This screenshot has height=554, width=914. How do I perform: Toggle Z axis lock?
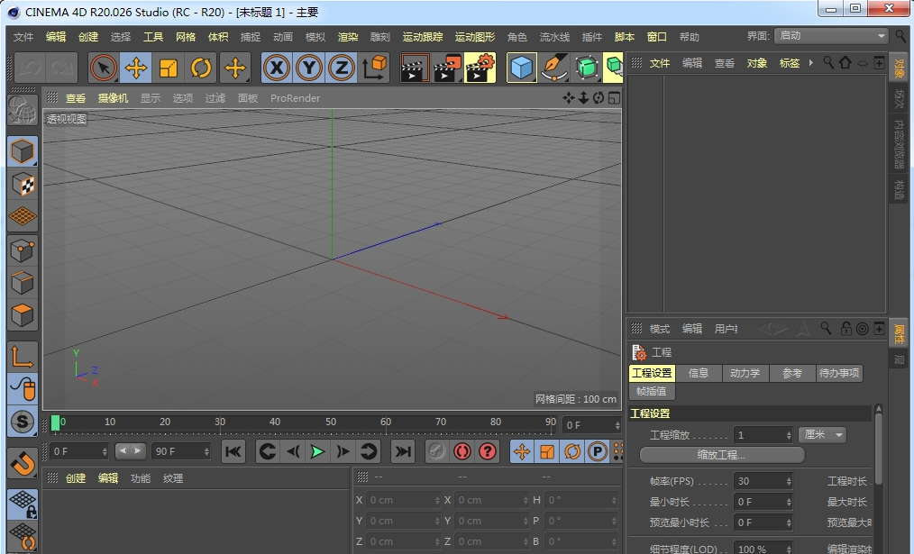point(342,68)
